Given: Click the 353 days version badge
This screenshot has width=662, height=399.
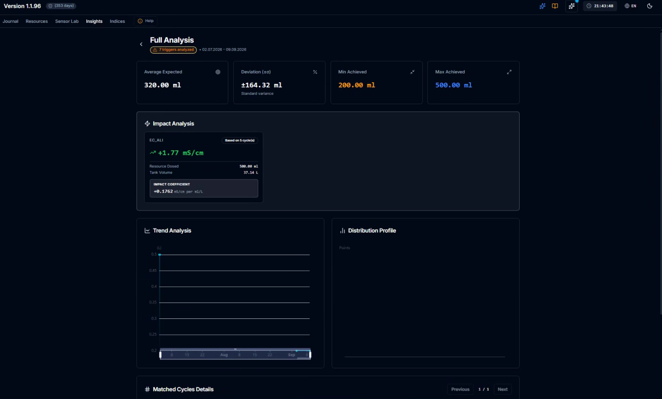Looking at the screenshot, I should point(61,6).
